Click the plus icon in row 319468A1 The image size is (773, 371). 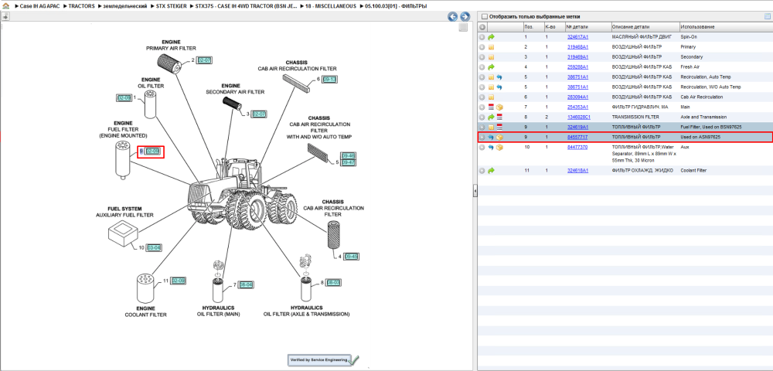[x=482, y=47]
